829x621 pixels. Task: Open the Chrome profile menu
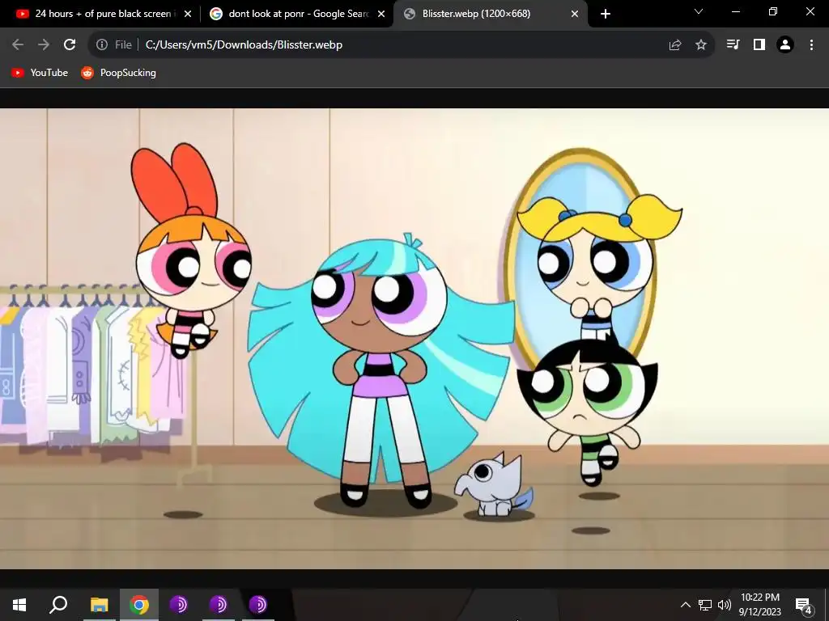(785, 44)
